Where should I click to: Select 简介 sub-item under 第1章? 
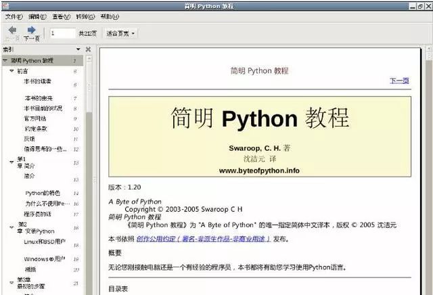click(29, 176)
